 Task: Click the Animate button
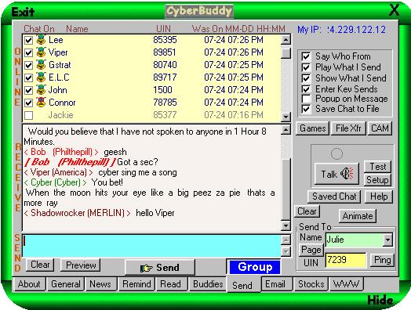(358, 216)
